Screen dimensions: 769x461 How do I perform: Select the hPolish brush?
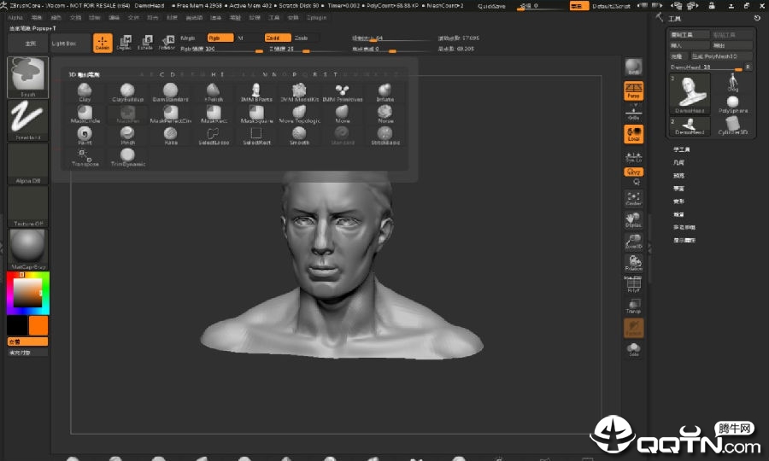[x=214, y=92]
